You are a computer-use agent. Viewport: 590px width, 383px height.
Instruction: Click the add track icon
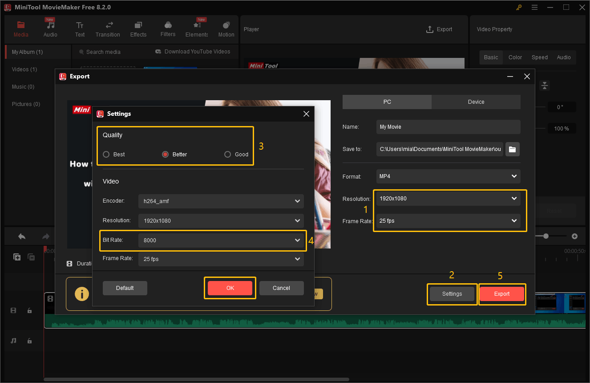(17, 257)
